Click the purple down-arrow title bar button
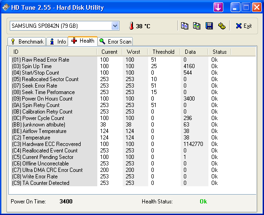This screenshot has height=215, width=264. click(218, 7)
